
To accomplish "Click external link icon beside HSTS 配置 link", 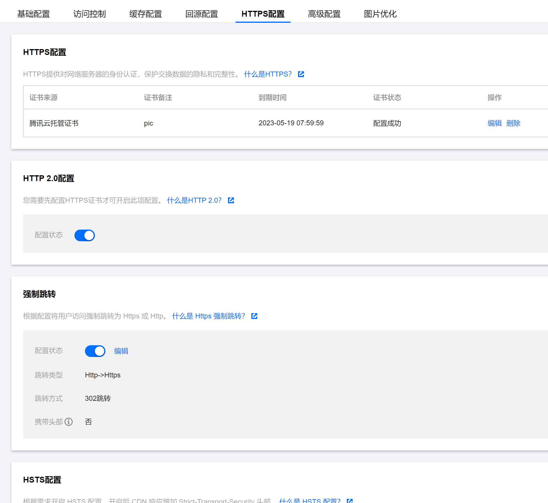I will [x=350, y=501].
